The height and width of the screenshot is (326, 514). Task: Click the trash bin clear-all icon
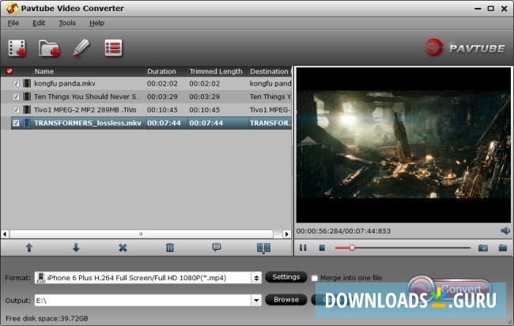pyautogui.click(x=170, y=248)
